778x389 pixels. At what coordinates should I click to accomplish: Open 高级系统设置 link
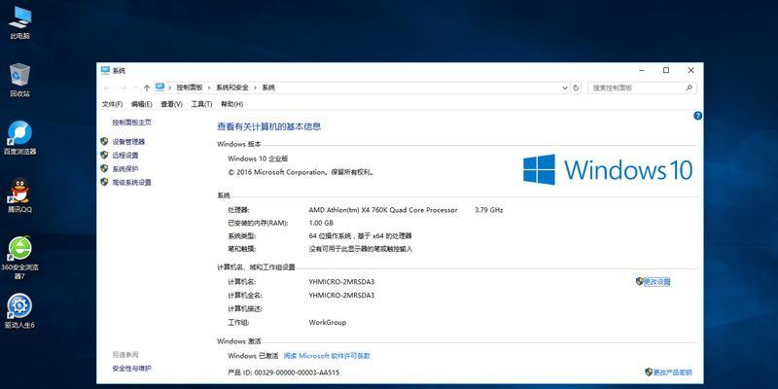(x=131, y=183)
